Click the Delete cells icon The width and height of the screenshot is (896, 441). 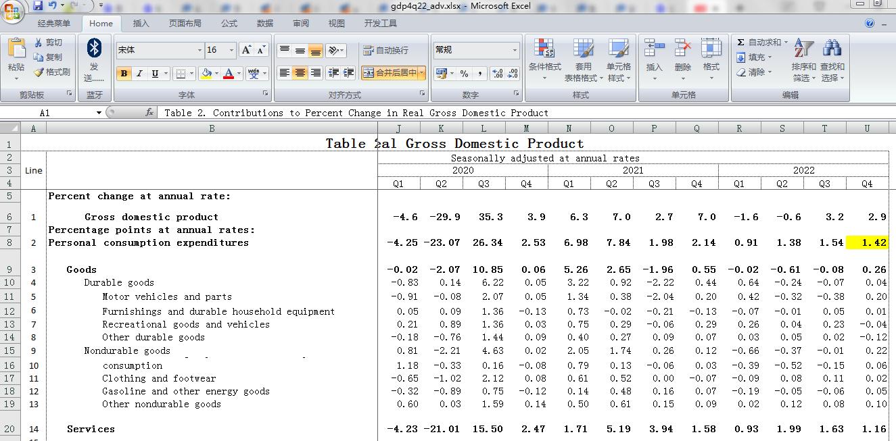click(x=683, y=49)
